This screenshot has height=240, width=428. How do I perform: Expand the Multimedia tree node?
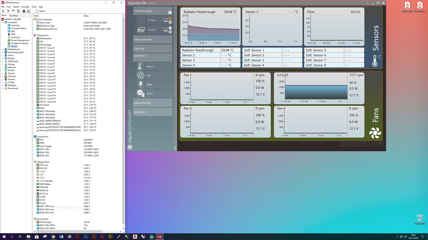(3, 61)
